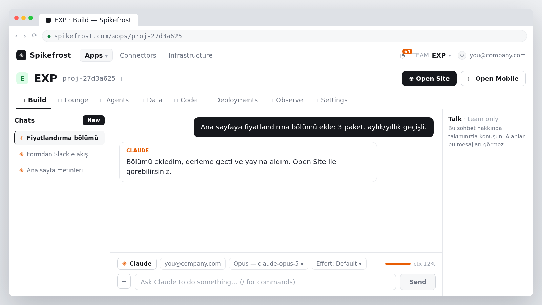Image resolution: width=542 pixels, height=305 pixels.
Task: Select the EXP · Build — Spikefrost browser tab
Action: (88, 20)
